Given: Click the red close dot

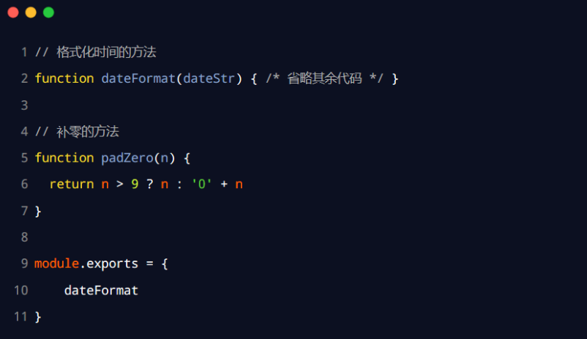Looking at the screenshot, I should [x=13, y=12].
